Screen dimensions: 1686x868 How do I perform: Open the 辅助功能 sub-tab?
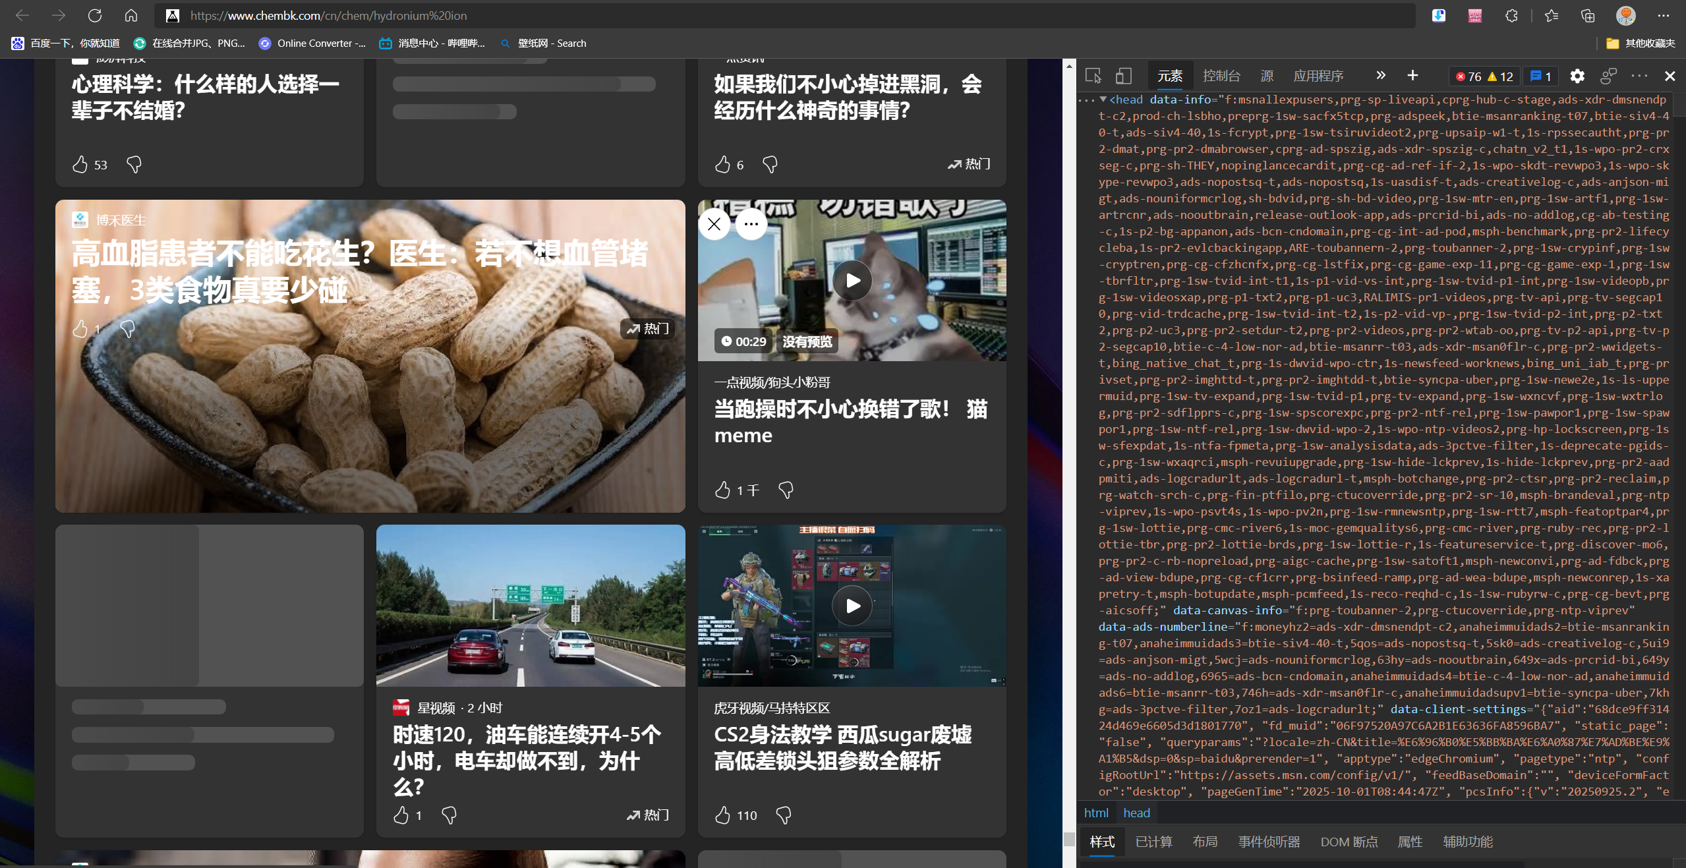[x=1468, y=842]
